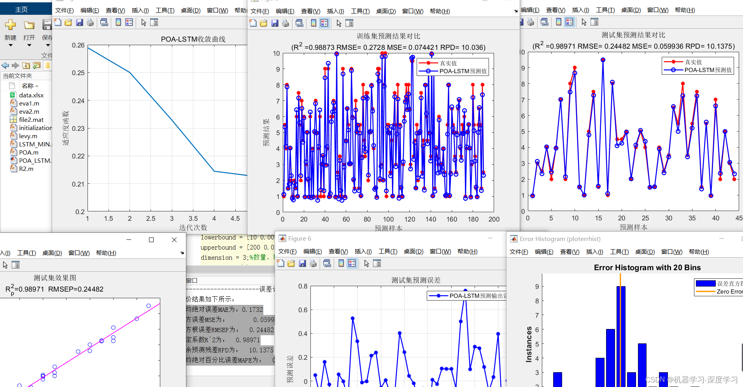The height and width of the screenshot is (387, 743).
Task: Toggle Insert Colorbar in convergence curve window
Action: (x=118, y=22)
